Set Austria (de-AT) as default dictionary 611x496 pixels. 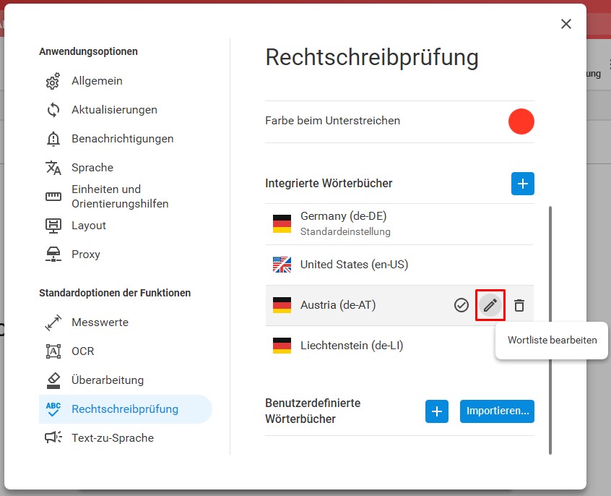[461, 305]
